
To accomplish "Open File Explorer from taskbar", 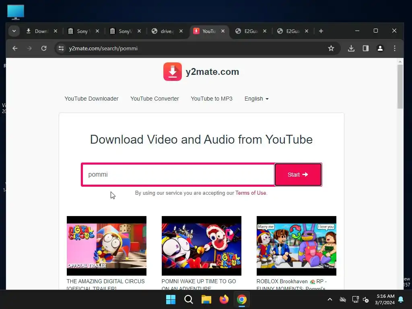I will [x=206, y=299].
